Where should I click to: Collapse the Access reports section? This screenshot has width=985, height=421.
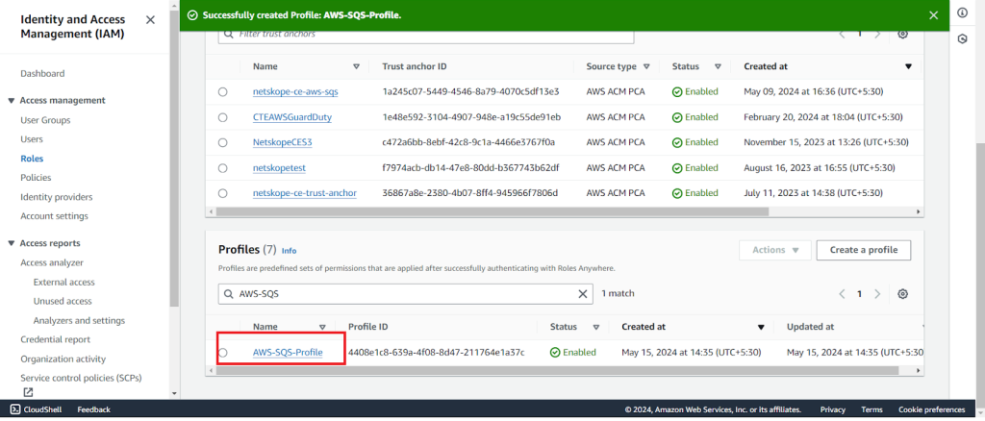[12, 243]
